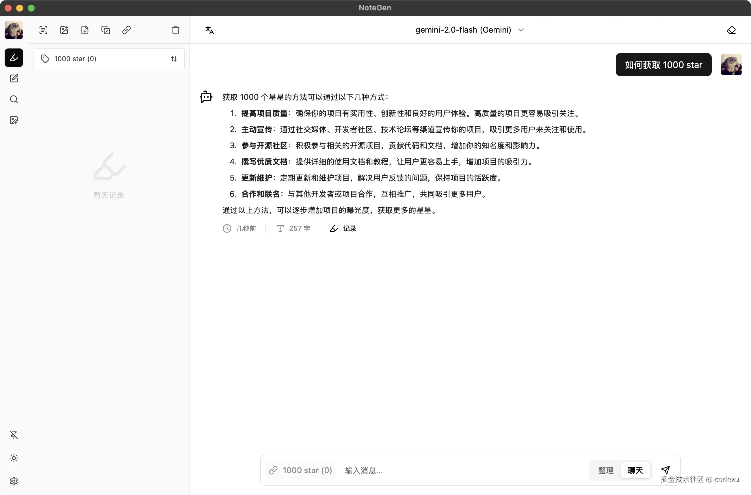Switch to 整理 mode
This screenshot has width=751, height=495.
click(x=606, y=470)
